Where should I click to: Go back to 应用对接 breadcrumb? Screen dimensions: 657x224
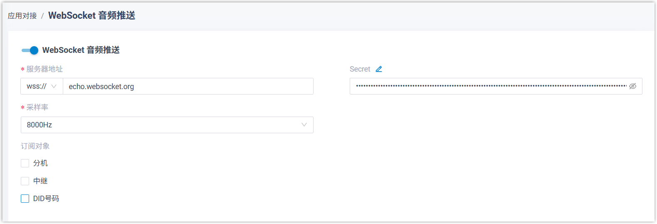click(x=22, y=16)
